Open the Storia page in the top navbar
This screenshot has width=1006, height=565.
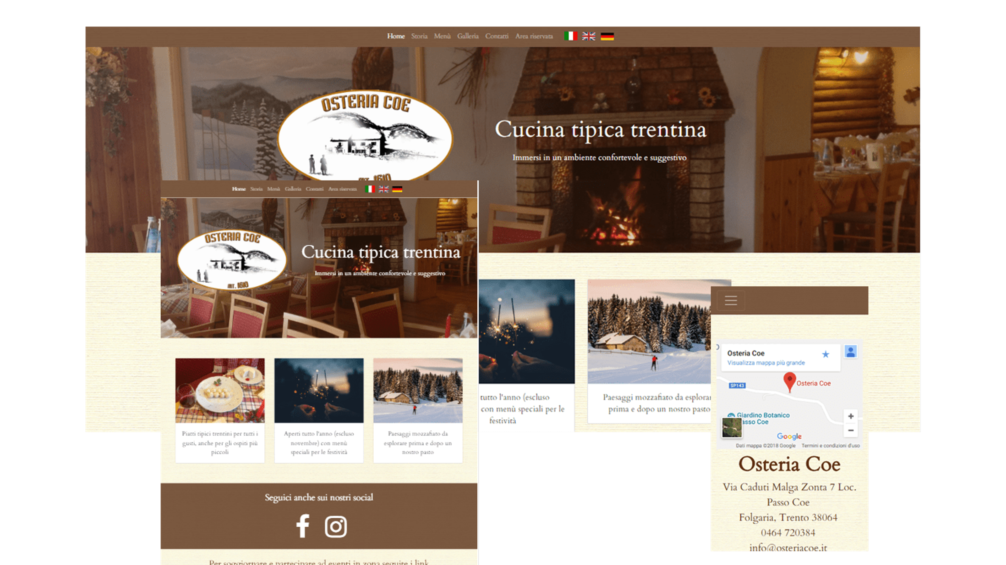[x=419, y=36]
